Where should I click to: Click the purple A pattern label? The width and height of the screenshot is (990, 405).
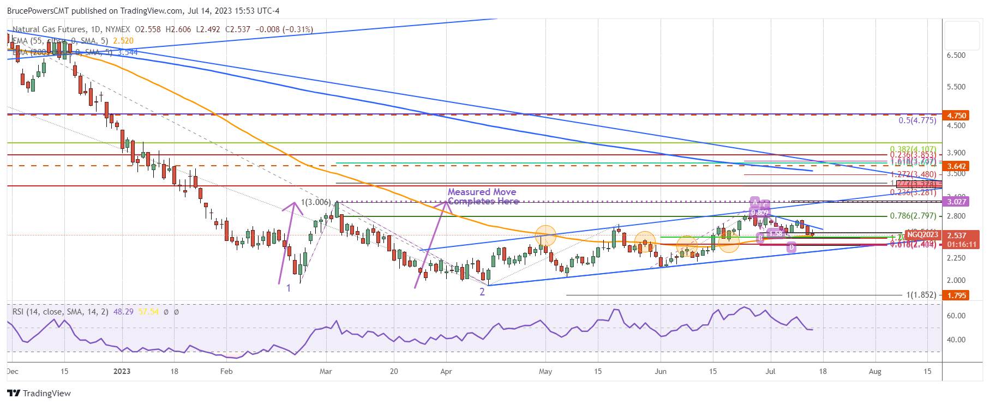tap(755, 202)
